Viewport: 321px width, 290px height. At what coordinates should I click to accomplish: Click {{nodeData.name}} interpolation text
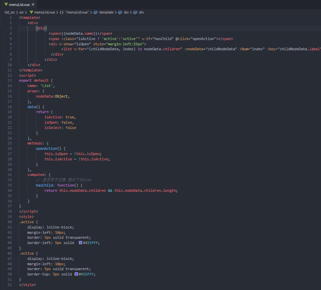79,33
